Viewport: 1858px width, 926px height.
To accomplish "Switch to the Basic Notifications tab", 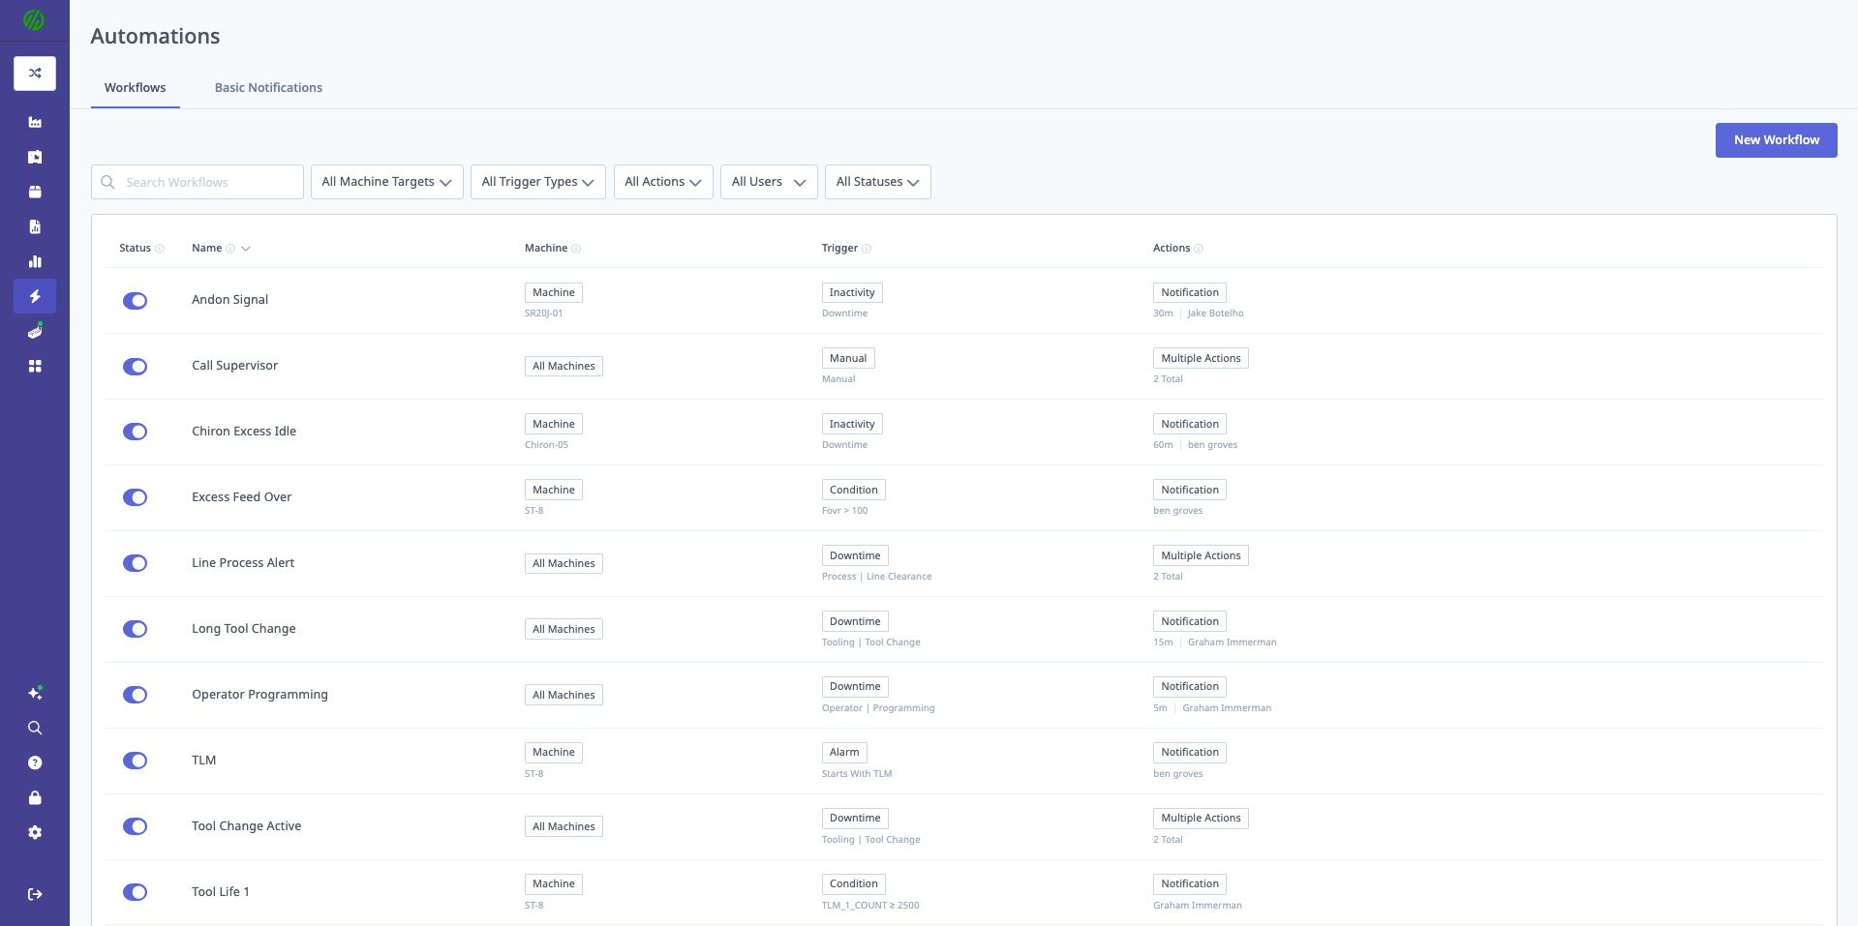I will pos(268,87).
